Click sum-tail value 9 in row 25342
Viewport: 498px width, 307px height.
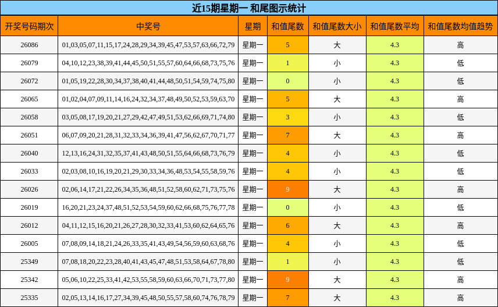click(x=288, y=280)
